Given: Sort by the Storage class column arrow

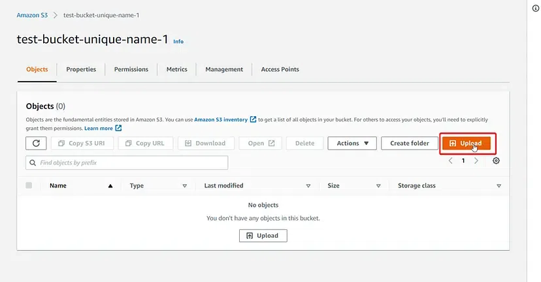Looking at the screenshot, I should pos(499,186).
